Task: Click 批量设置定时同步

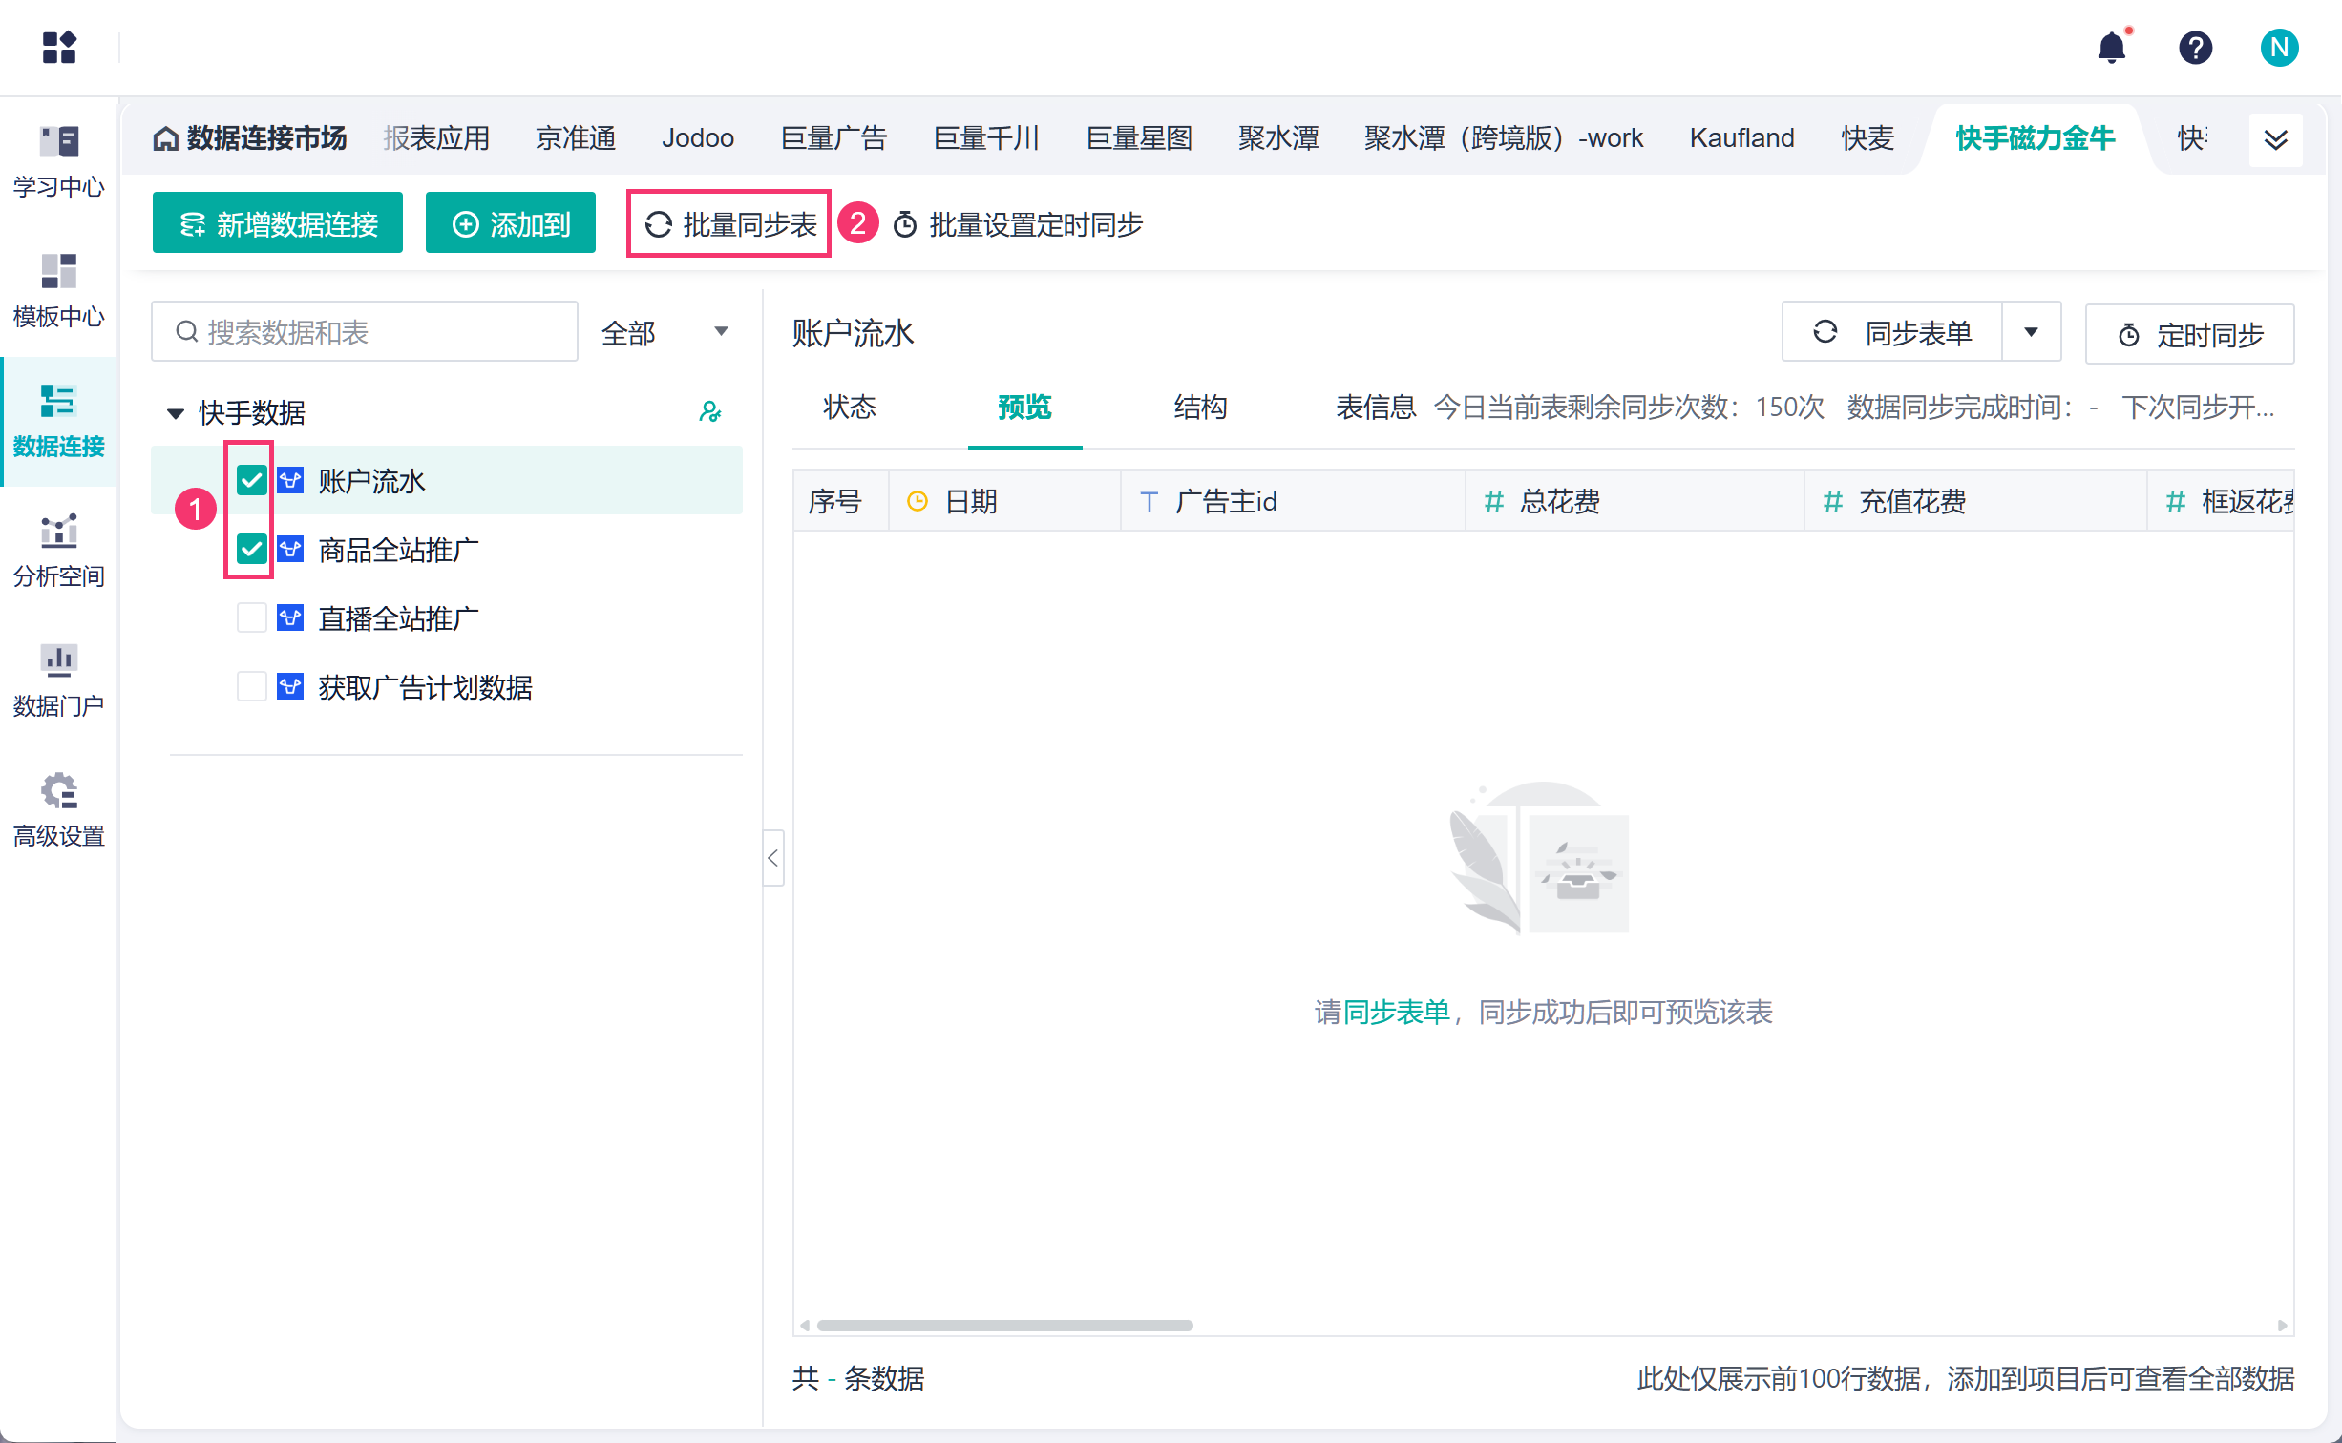Action: [x=1018, y=224]
